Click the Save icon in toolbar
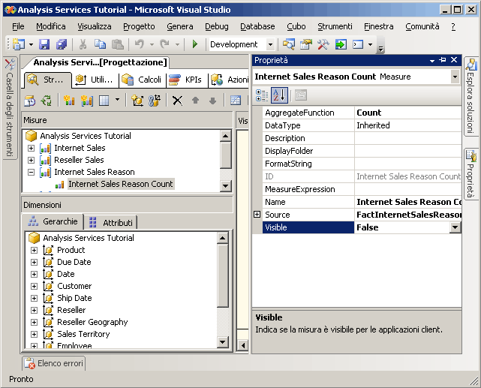 (x=44, y=44)
